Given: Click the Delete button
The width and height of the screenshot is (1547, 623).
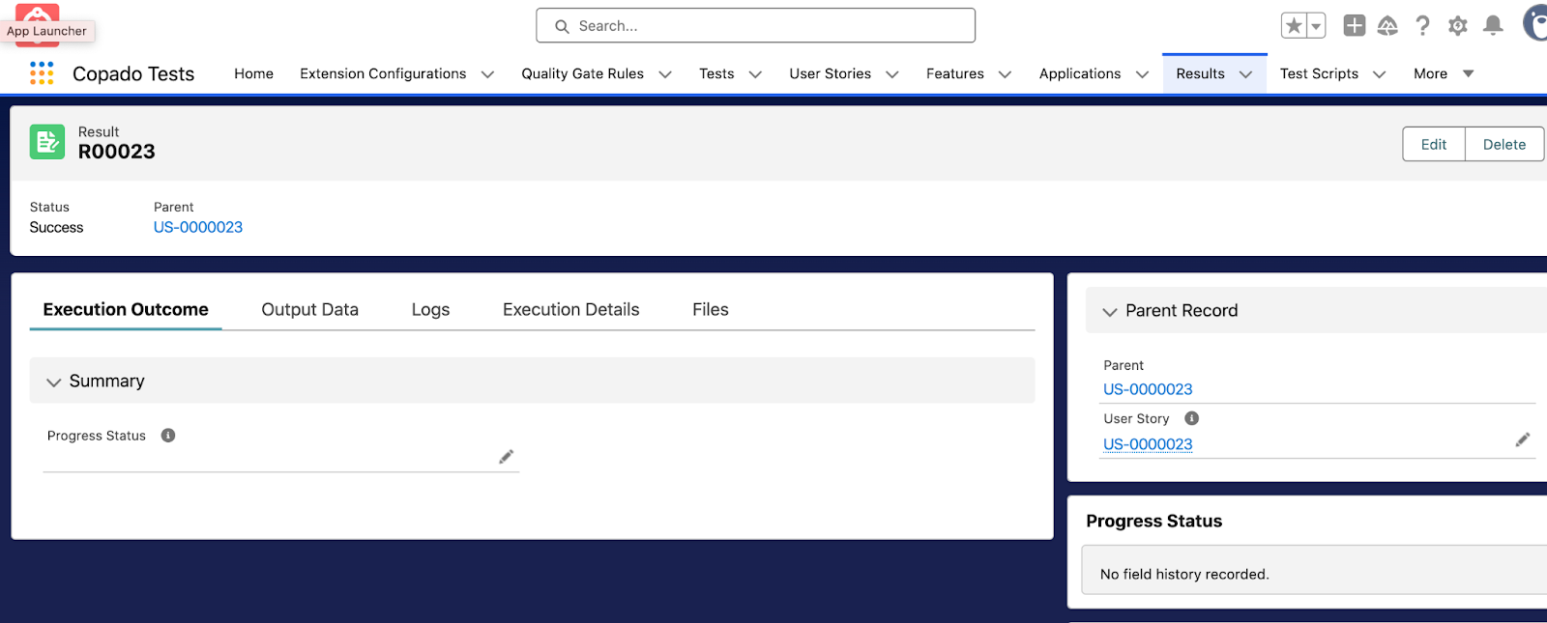Looking at the screenshot, I should click(1504, 144).
